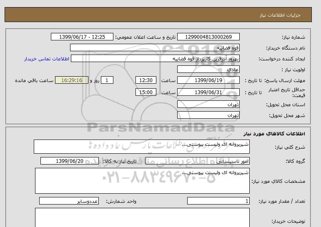321x227 pixels.
Task: Click the واحد شمارش label
Action: (x=121, y=202)
